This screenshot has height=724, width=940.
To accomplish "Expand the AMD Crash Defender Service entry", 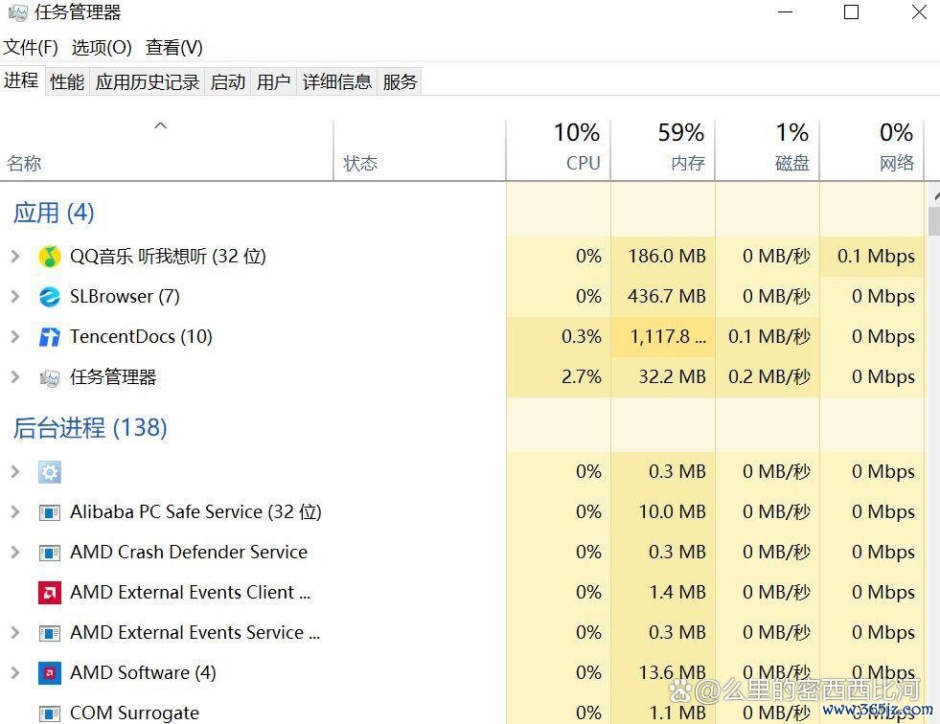I will (x=14, y=553).
